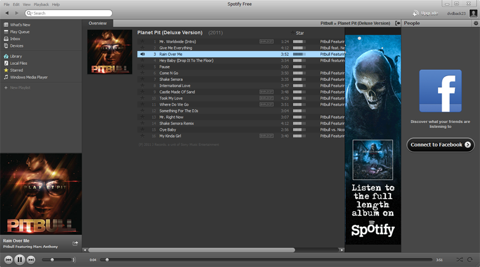The height and width of the screenshot is (267, 480).
Task: Select the Overview tab
Action: point(98,23)
